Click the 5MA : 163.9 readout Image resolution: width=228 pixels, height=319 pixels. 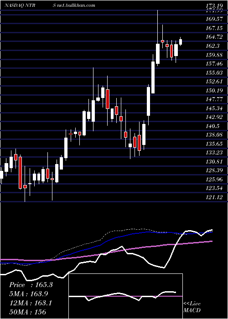pyautogui.click(x=29, y=294)
